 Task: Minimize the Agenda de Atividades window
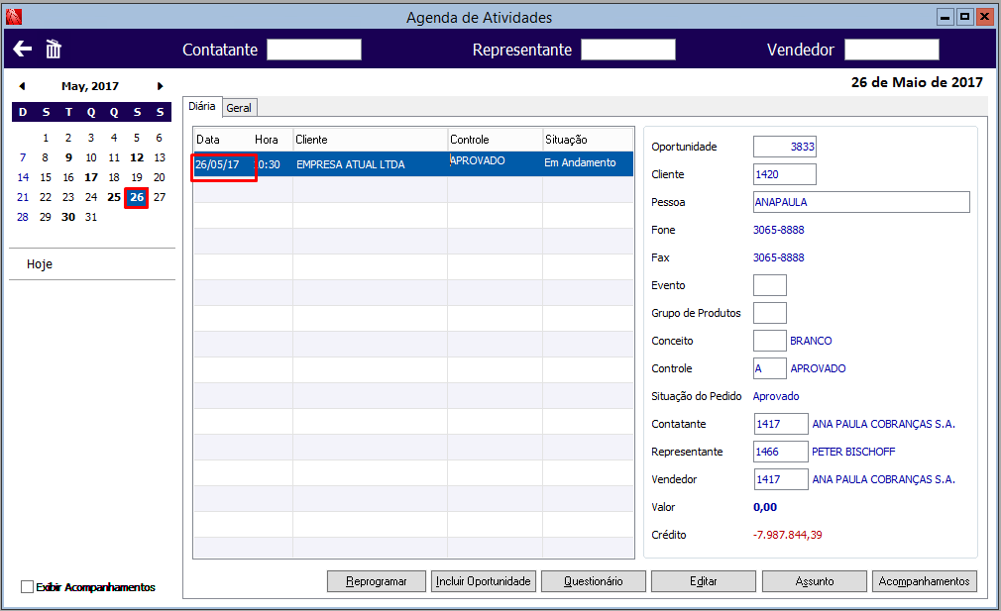point(945,17)
